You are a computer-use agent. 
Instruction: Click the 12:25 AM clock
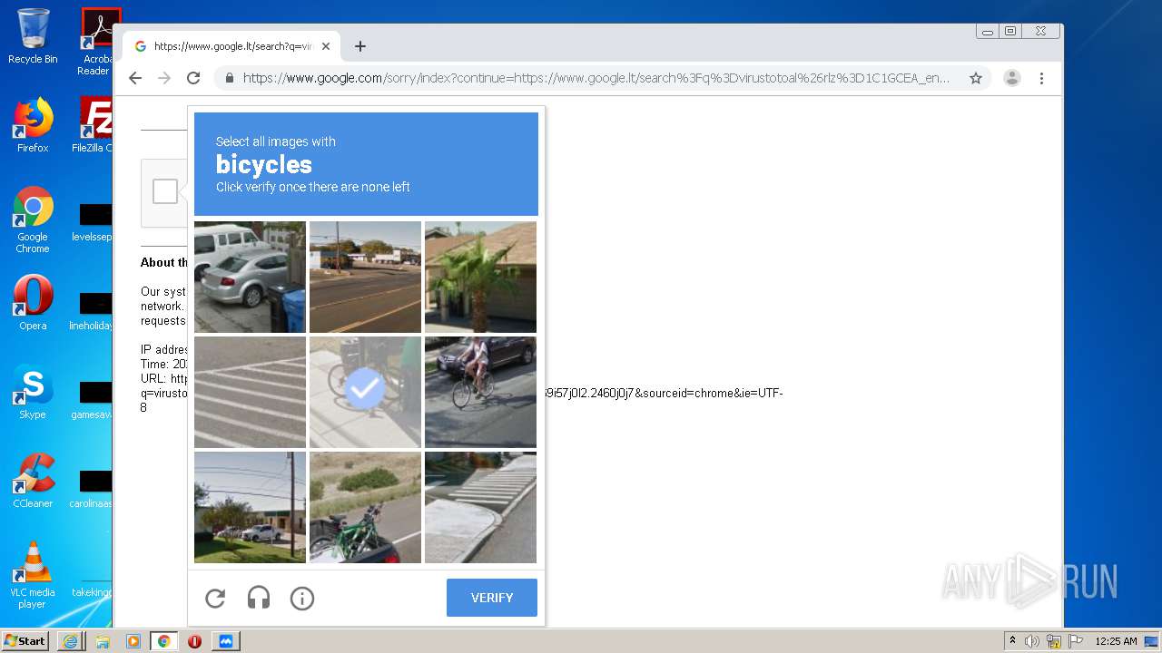[1116, 641]
